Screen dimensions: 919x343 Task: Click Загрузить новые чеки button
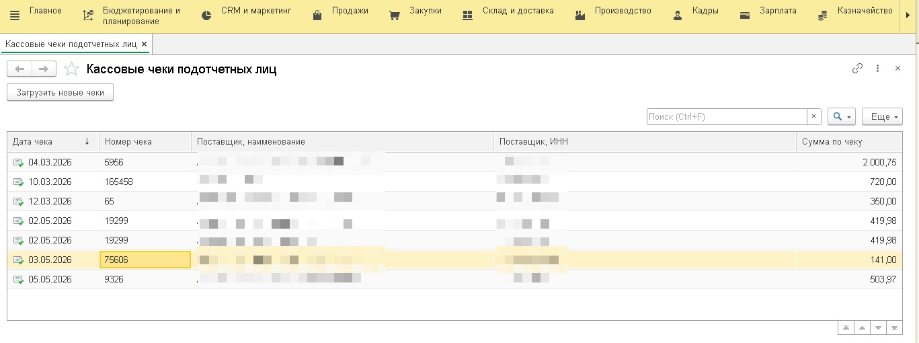click(x=60, y=93)
